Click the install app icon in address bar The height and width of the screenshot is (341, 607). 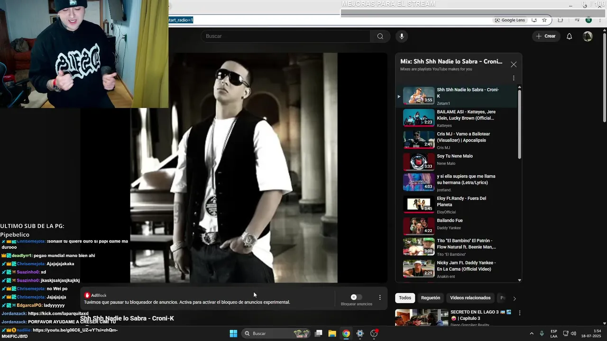point(534,20)
